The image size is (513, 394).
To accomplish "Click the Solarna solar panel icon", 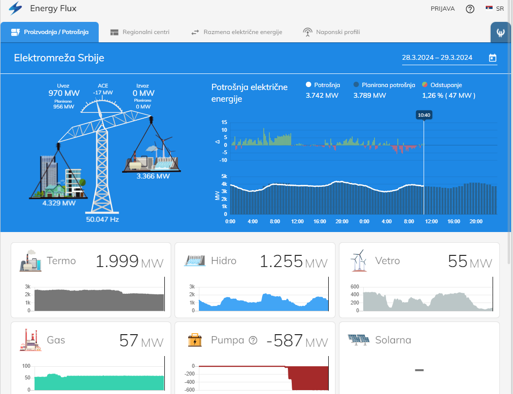I will click(x=359, y=340).
